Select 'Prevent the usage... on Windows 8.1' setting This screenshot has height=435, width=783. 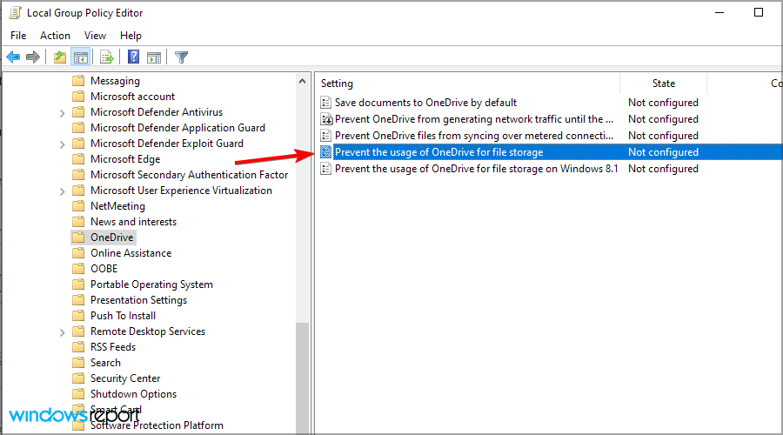click(477, 169)
